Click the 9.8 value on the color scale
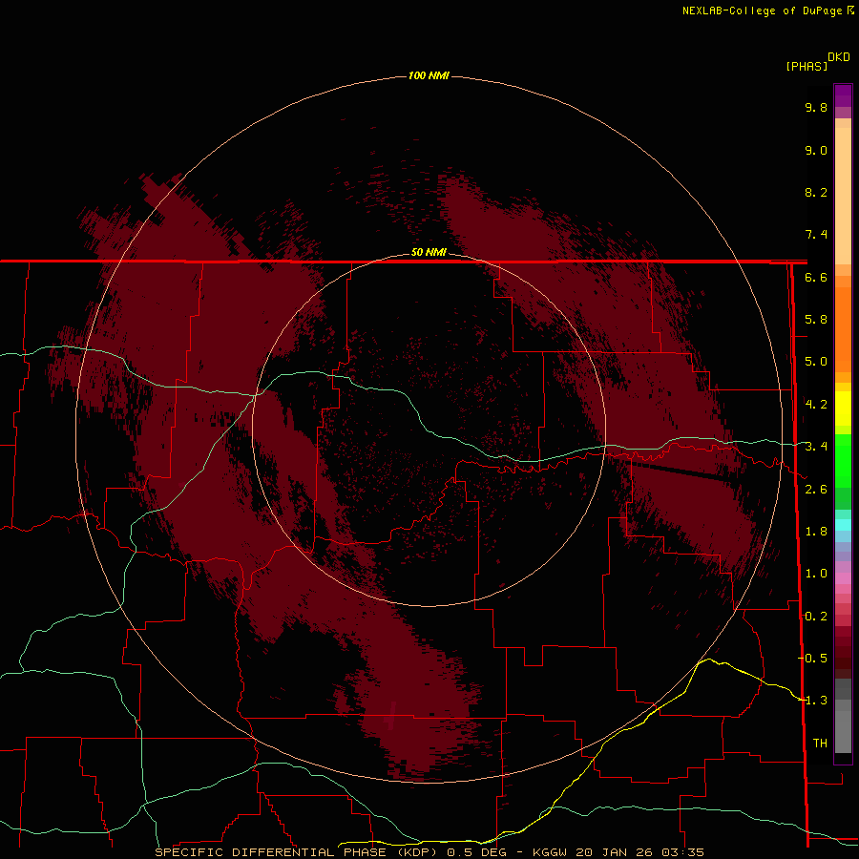 coord(816,107)
